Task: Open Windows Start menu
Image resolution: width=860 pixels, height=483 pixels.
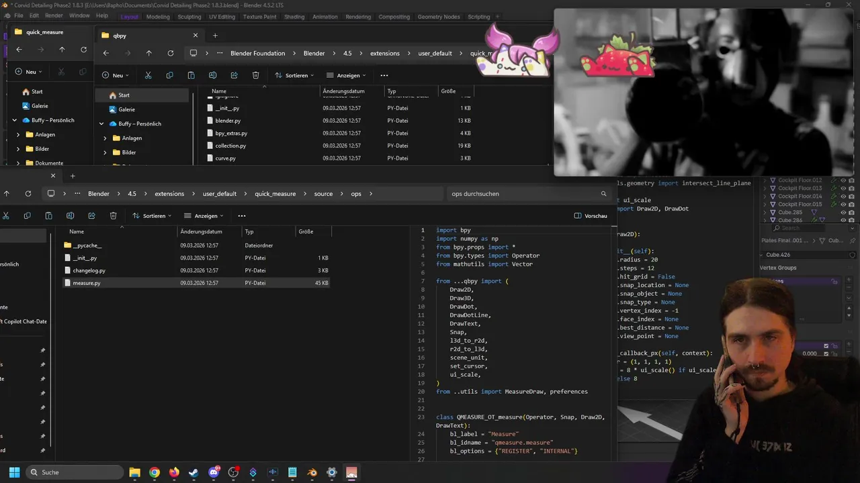Action: pos(14,472)
